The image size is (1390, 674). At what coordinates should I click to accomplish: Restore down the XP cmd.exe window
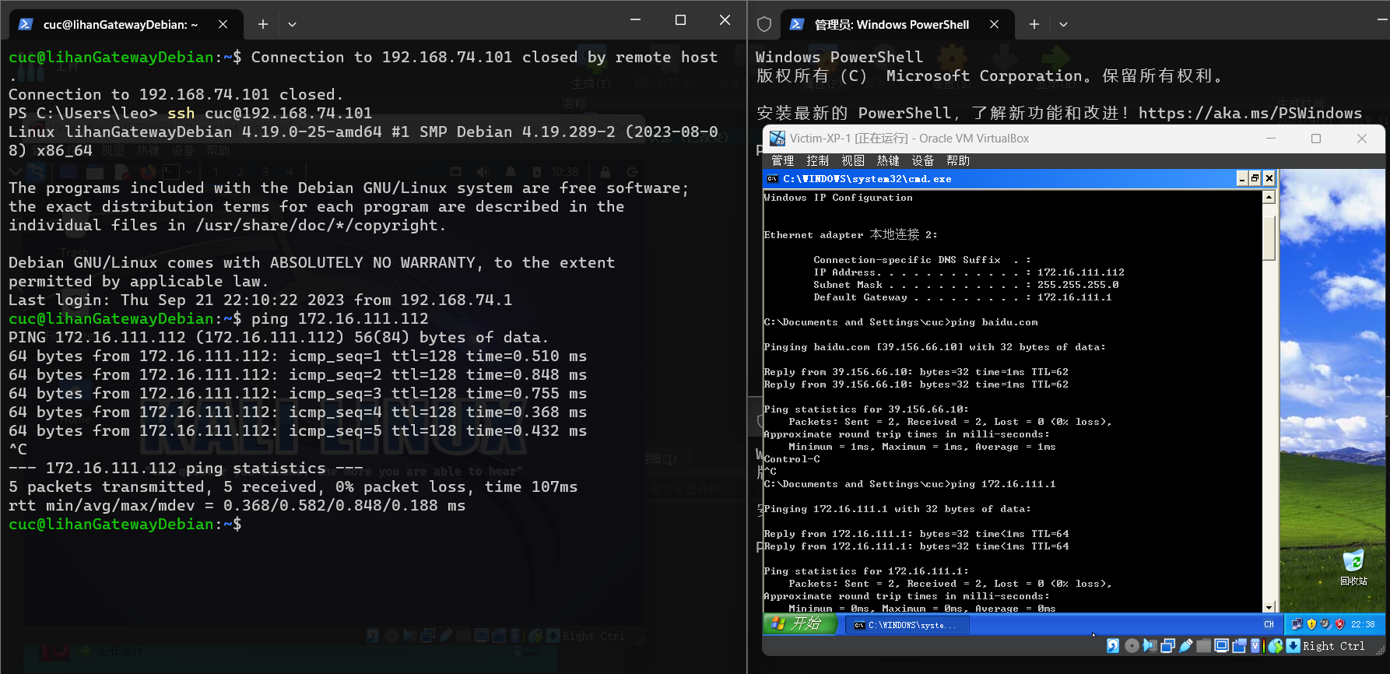click(1255, 179)
